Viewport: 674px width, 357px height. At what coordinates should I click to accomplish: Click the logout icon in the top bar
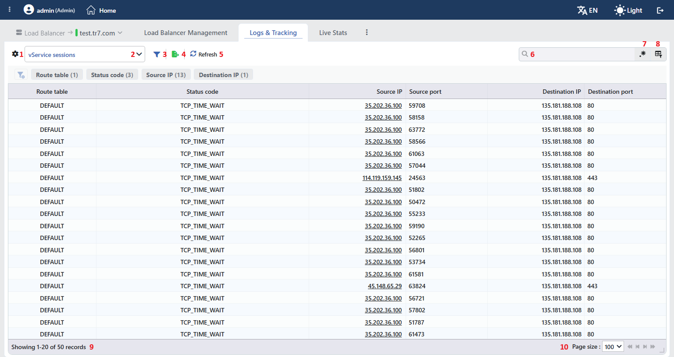pos(660,10)
